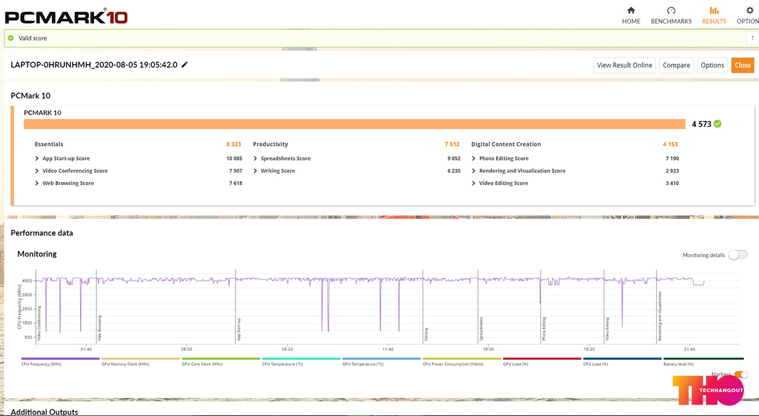The image size is (759, 416).
Task: Open the Results tab
Action: (714, 15)
